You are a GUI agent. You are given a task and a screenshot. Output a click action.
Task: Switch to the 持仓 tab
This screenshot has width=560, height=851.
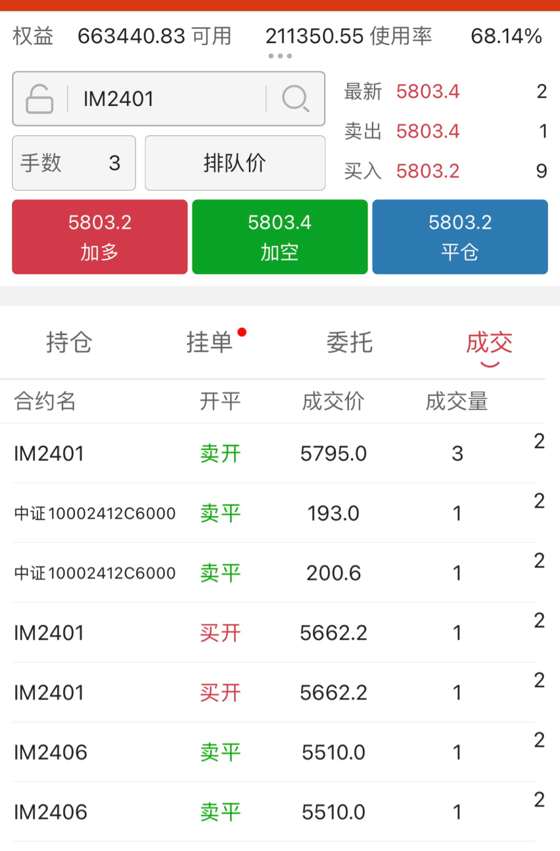point(69,343)
